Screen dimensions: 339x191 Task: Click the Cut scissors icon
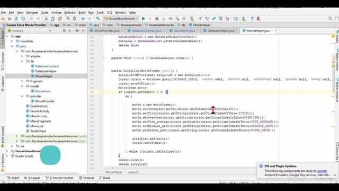click(46, 19)
